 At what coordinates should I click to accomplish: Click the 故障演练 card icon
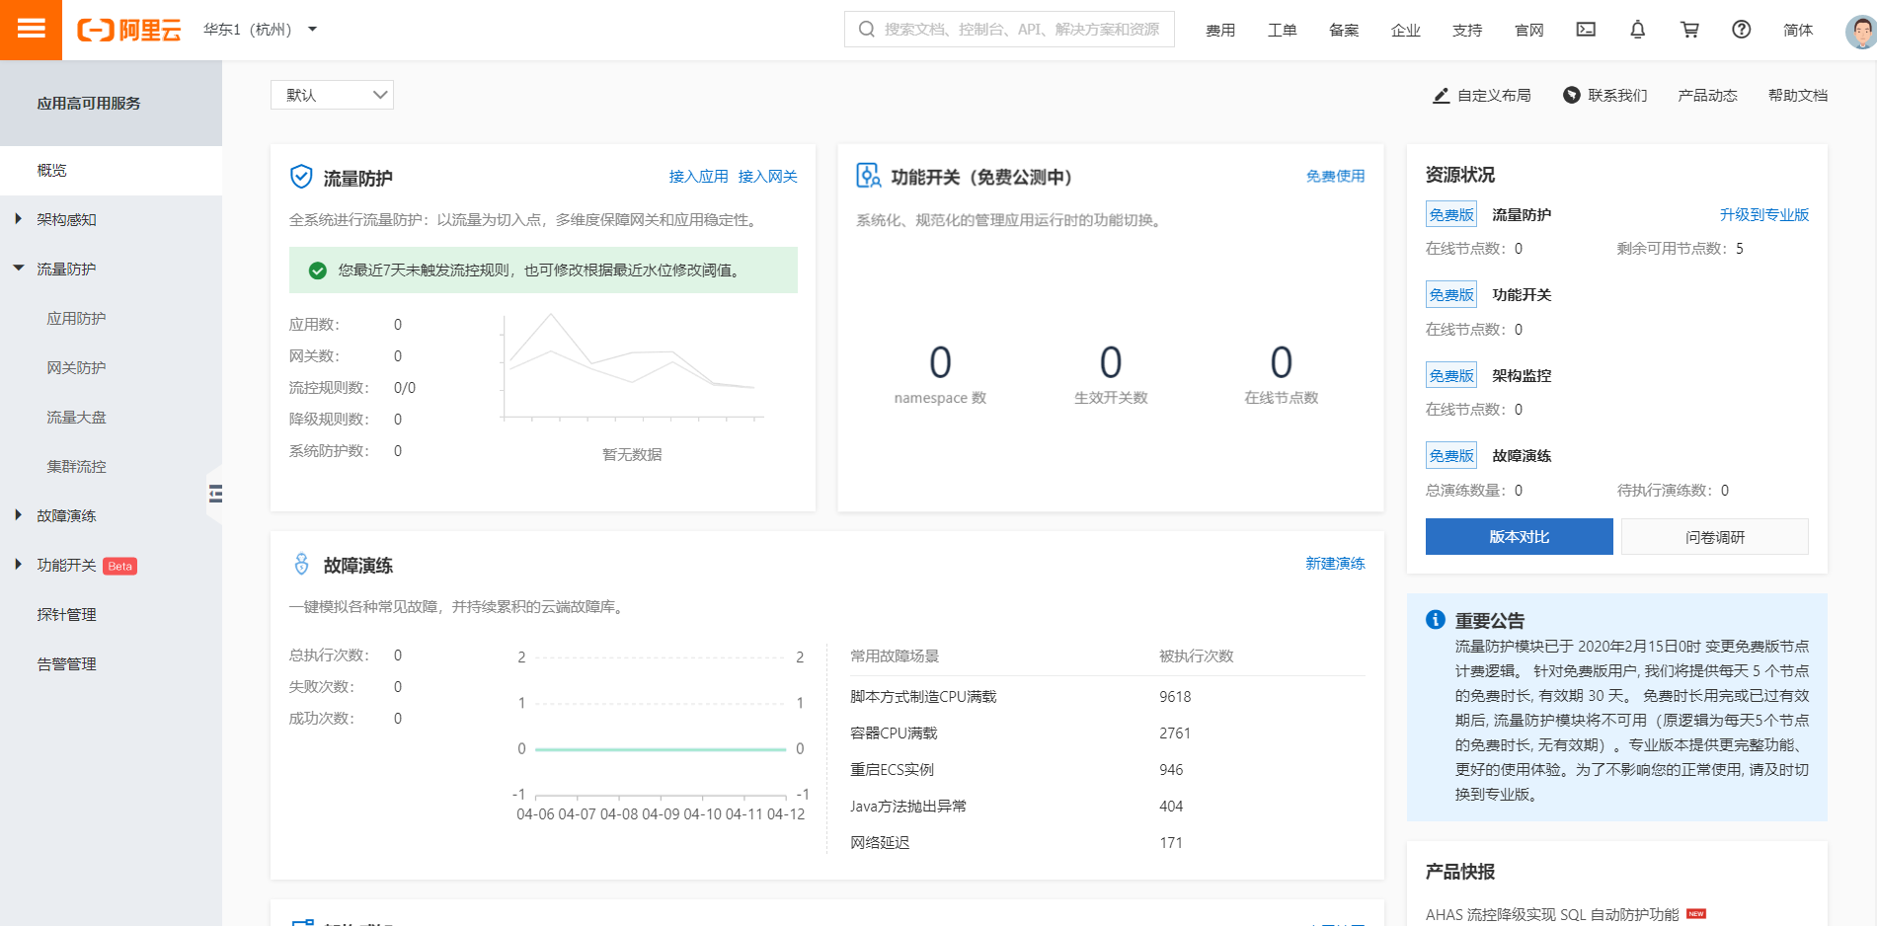302,565
